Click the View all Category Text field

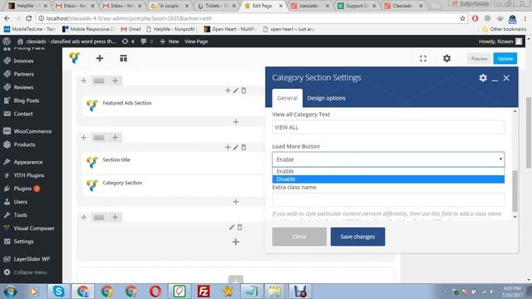click(x=388, y=127)
